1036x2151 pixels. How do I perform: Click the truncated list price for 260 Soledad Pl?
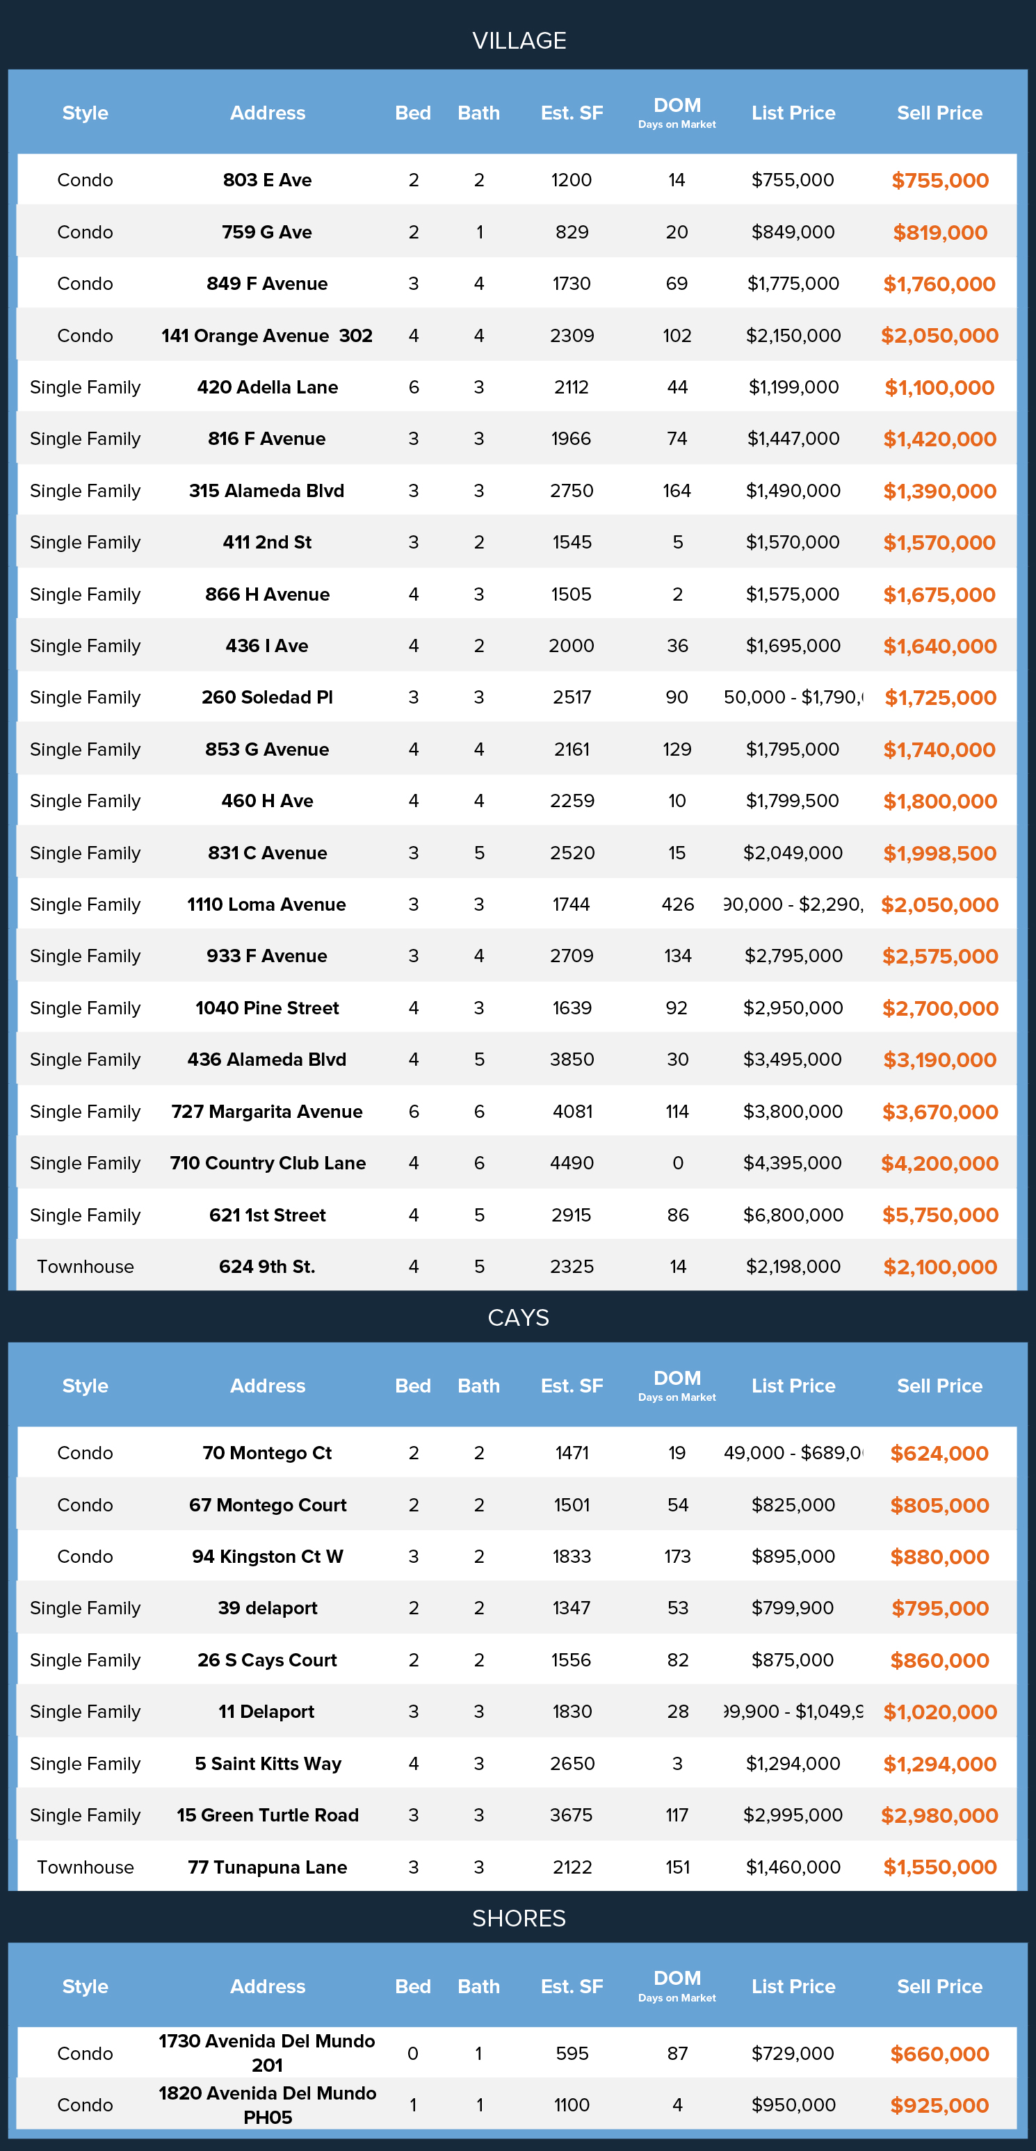(793, 698)
